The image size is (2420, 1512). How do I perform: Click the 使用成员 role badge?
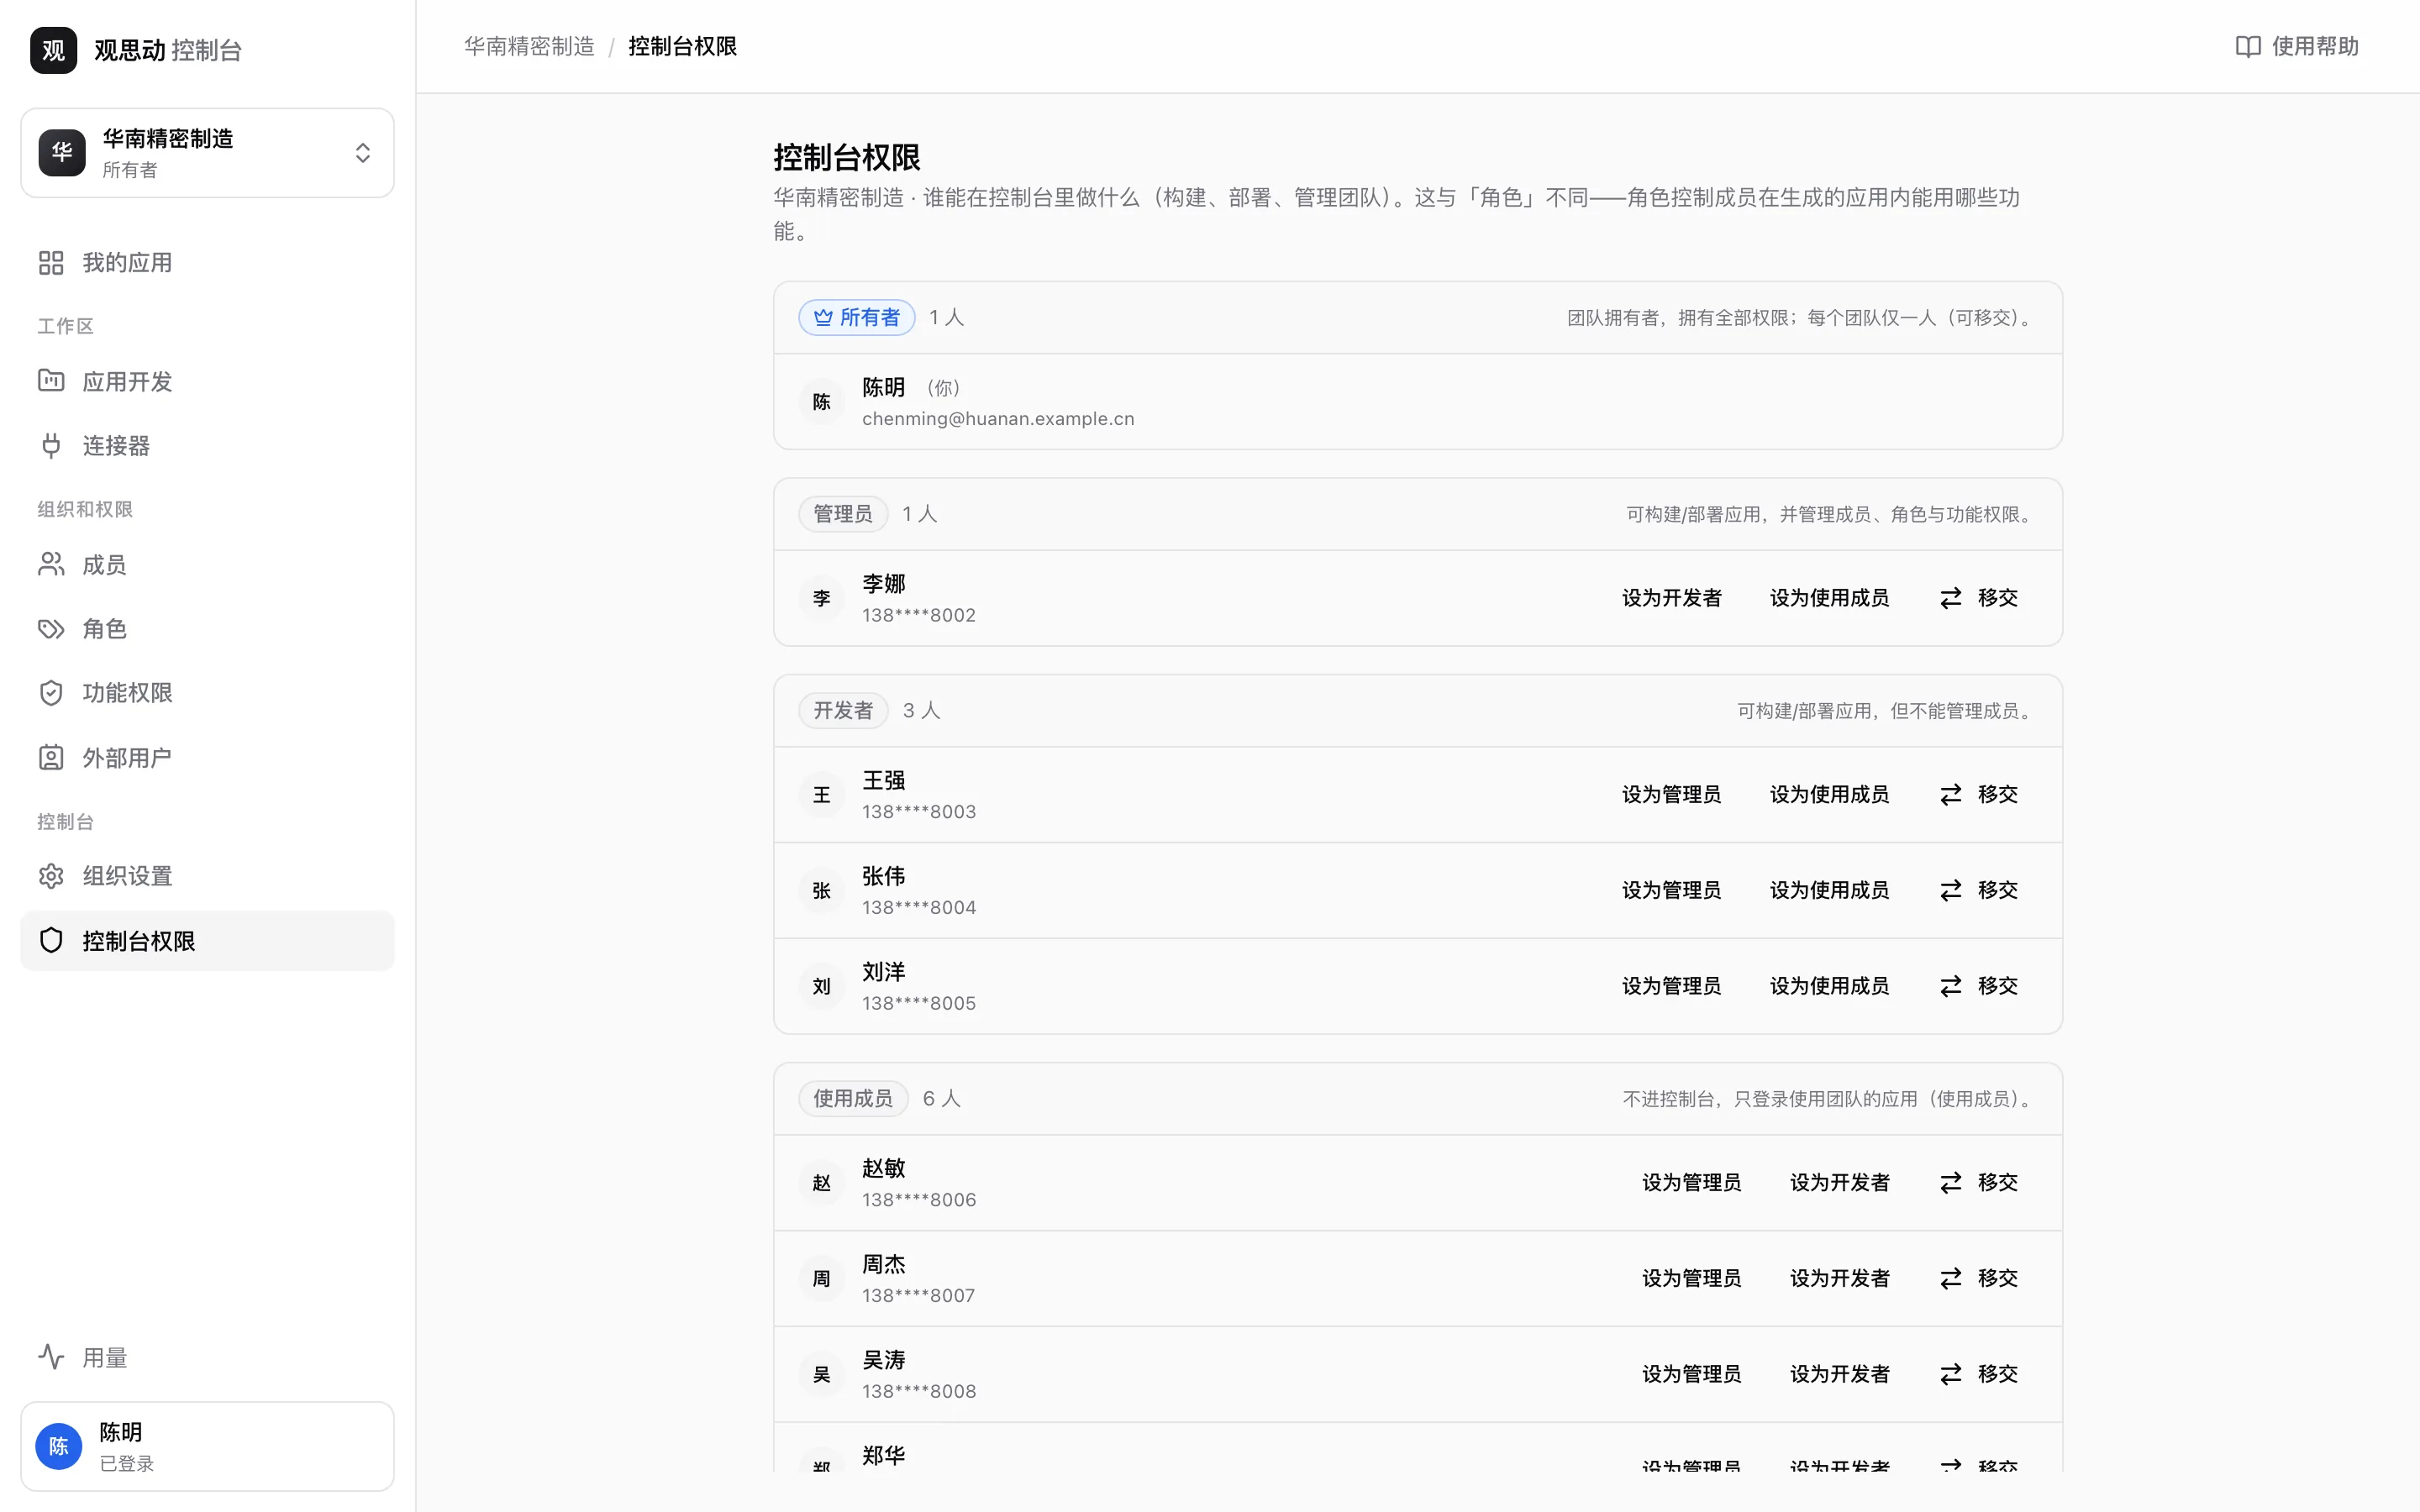[853, 1099]
